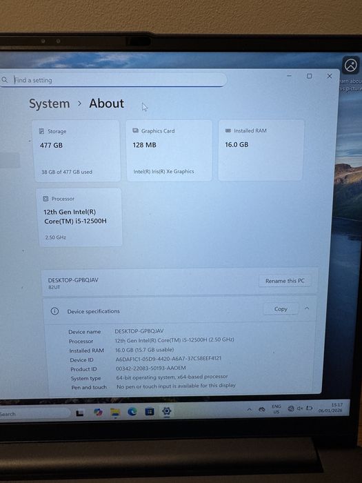Collapse the Device specifications section
This screenshot has height=483, width=362.
click(307, 308)
